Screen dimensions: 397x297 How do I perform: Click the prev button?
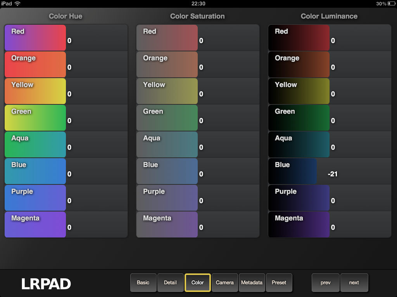tap(325, 283)
